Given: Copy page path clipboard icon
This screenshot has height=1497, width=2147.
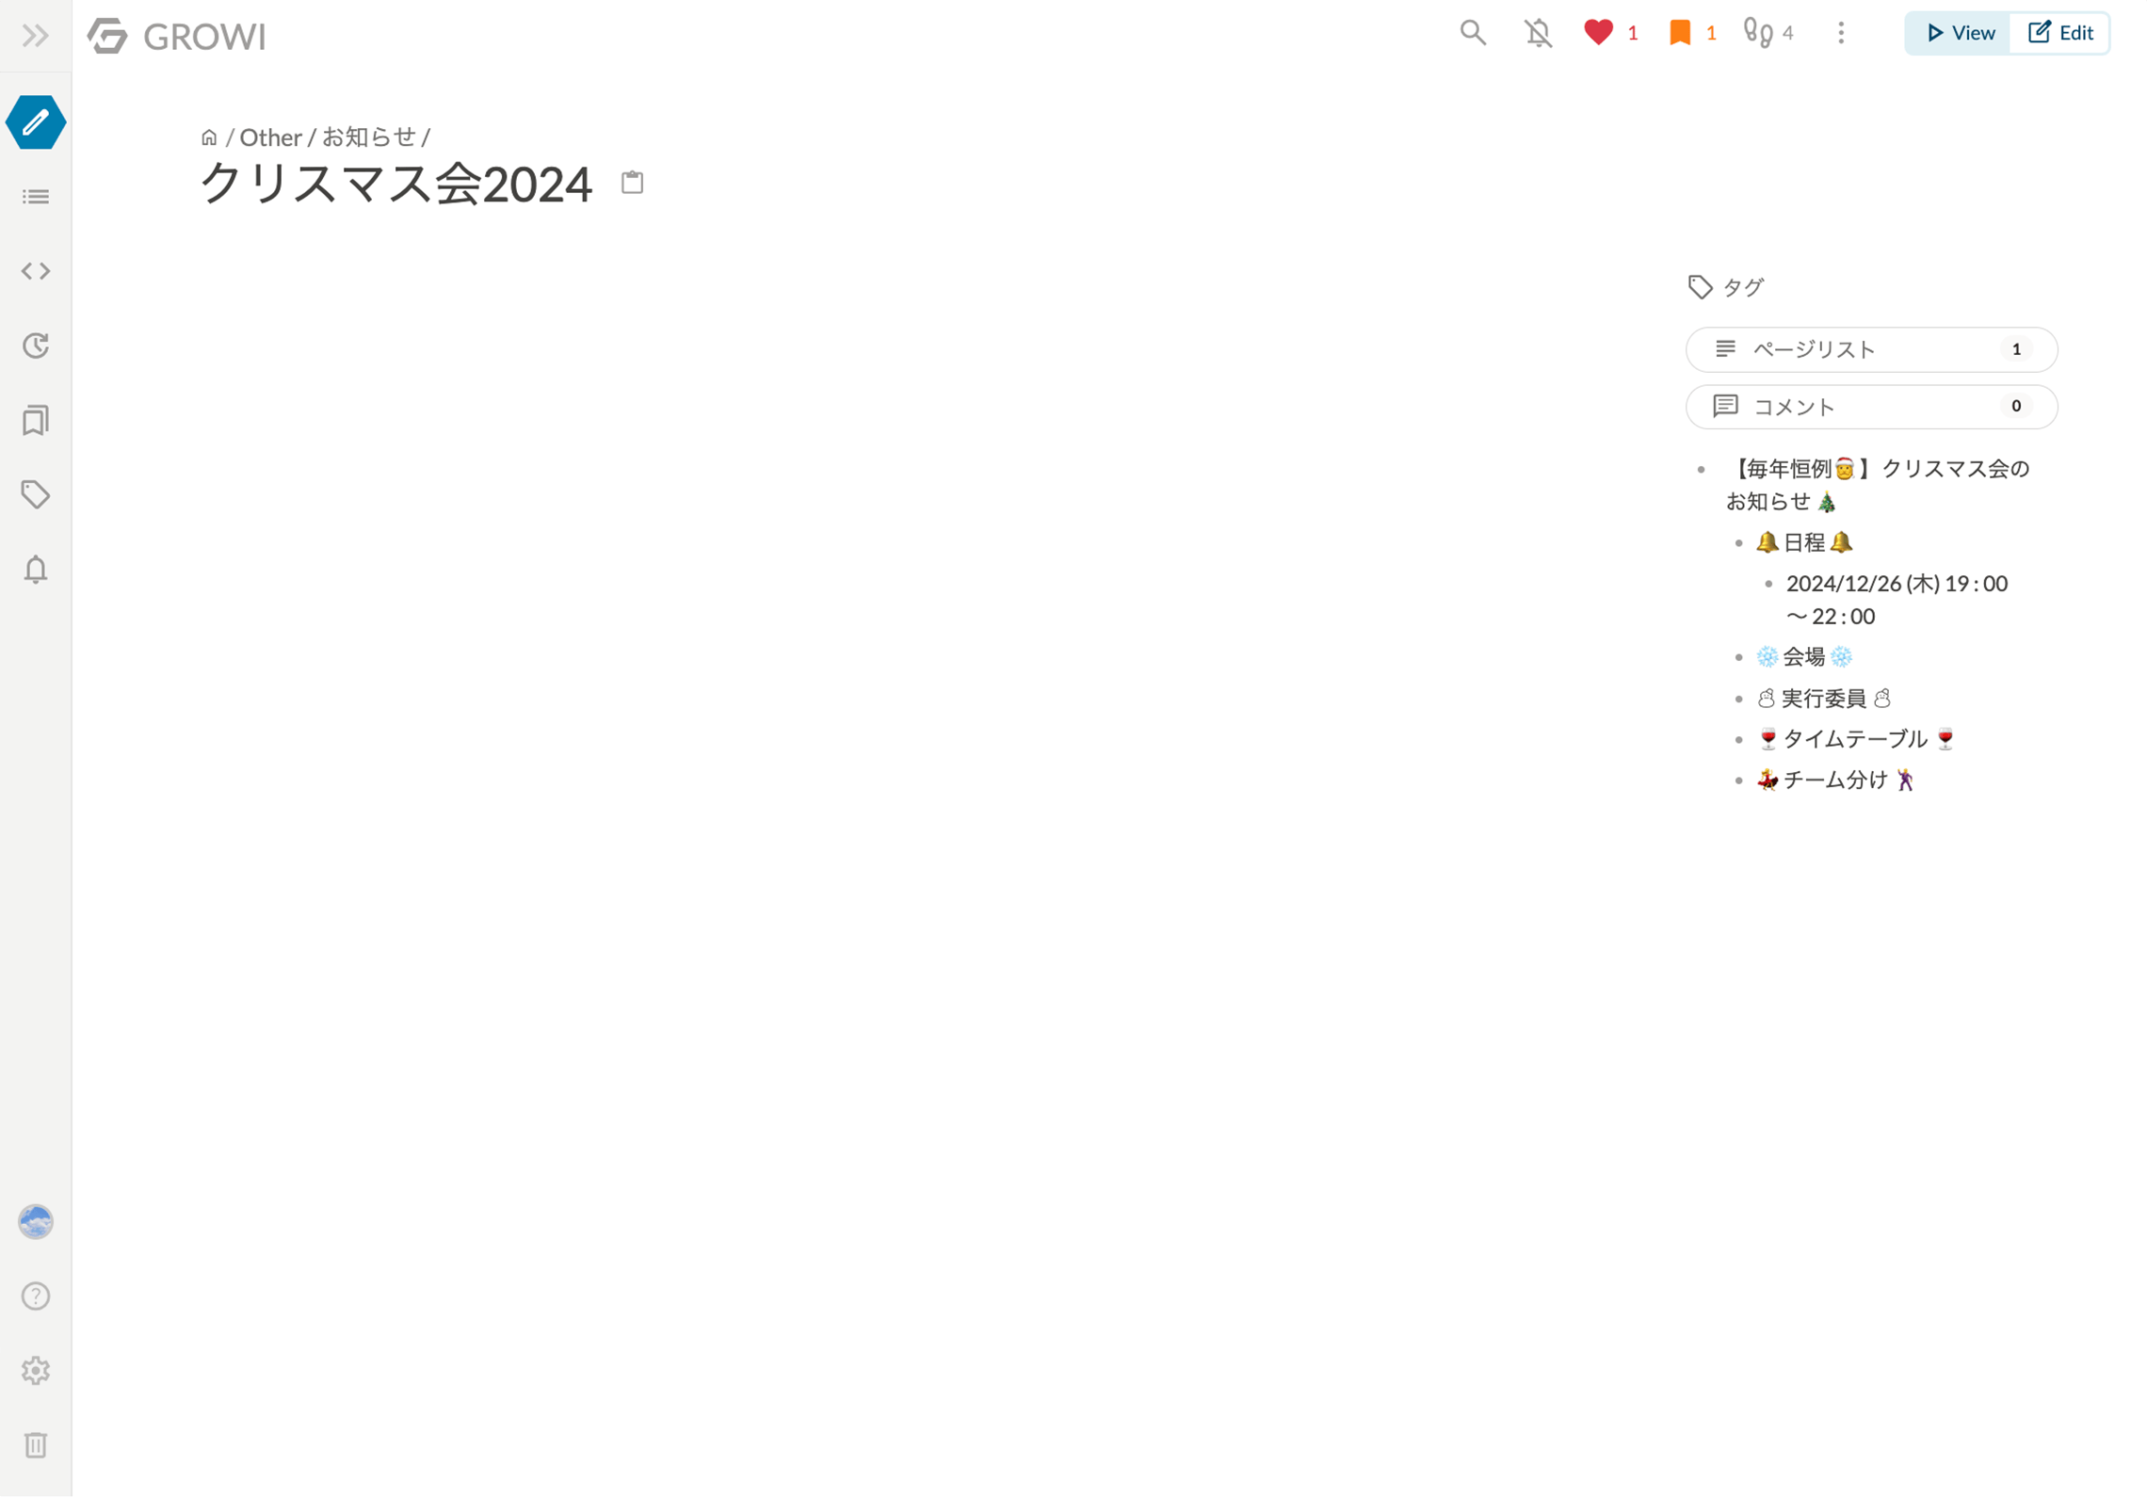Looking at the screenshot, I should (632, 182).
